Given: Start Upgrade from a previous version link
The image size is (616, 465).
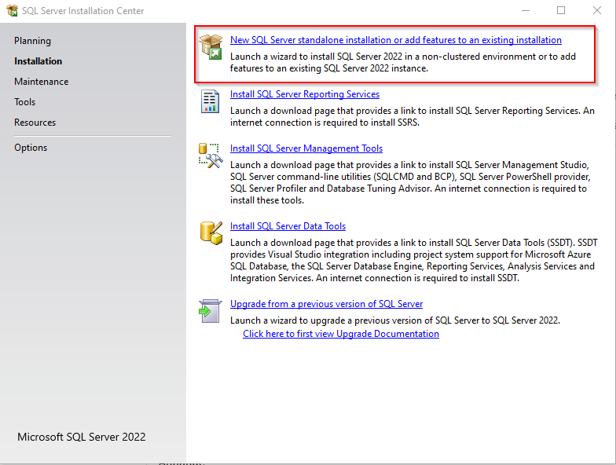Looking at the screenshot, I should (x=326, y=304).
